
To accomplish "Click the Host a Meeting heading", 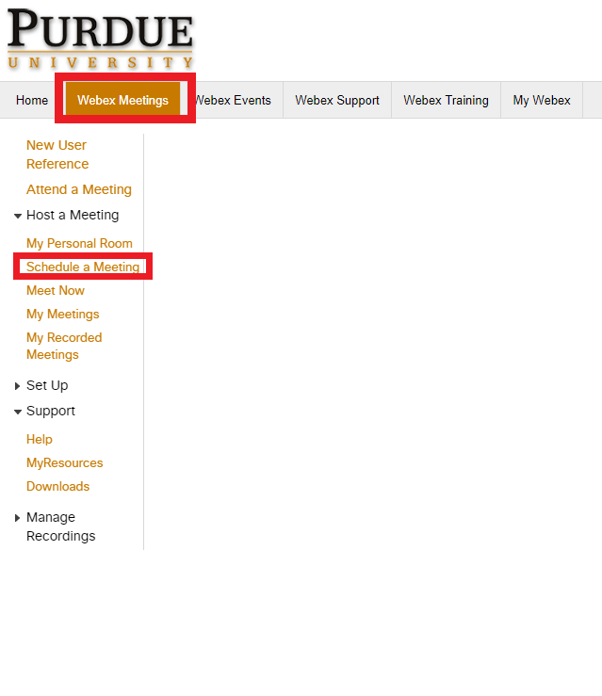I will coord(73,215).
